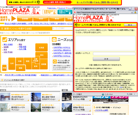This screenshot has width=138, height=115.
Task: Select the 東海 region tab
Action: (57, 19)
